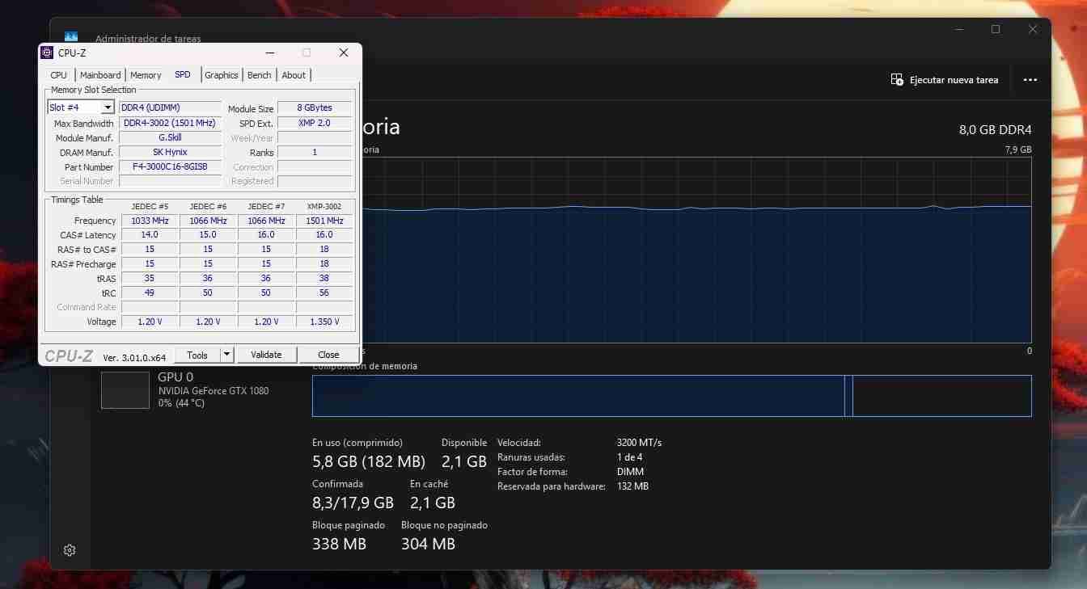Expand the Slot #4 memory slot dropdown
Screen dimensions: 1087x589
coord(108,107)
